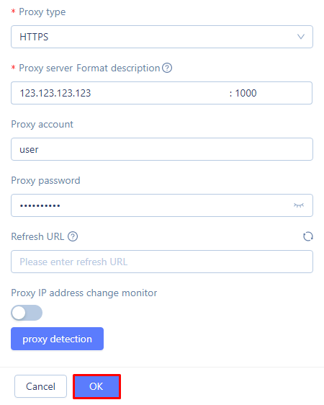Viewport: 324px width, 405px height.
Task: Click the proxy detection button
Action: coord(57,339)
